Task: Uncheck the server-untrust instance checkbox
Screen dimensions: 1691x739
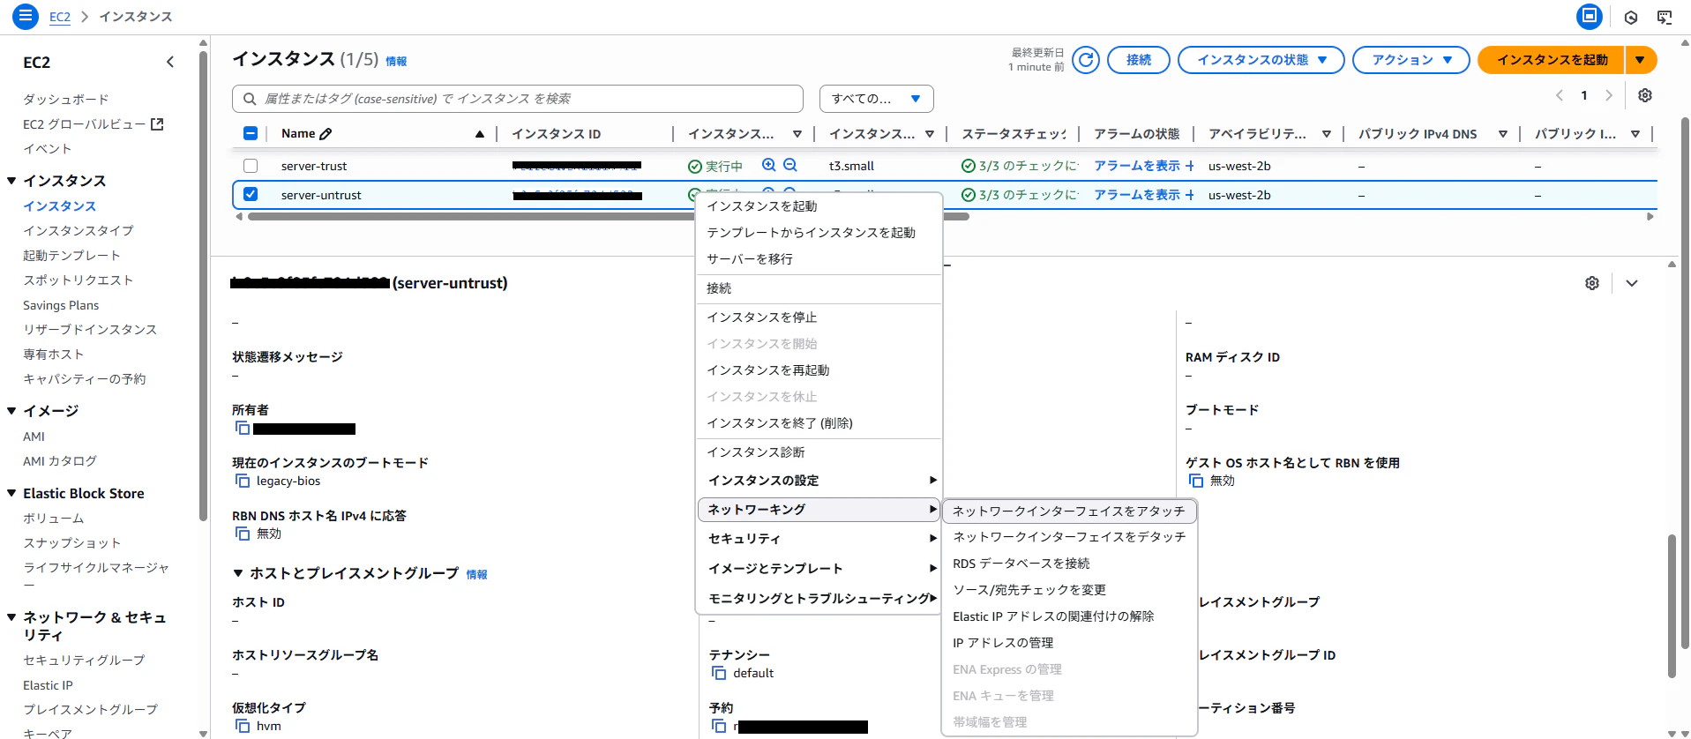Action: (x=251, y=194)
